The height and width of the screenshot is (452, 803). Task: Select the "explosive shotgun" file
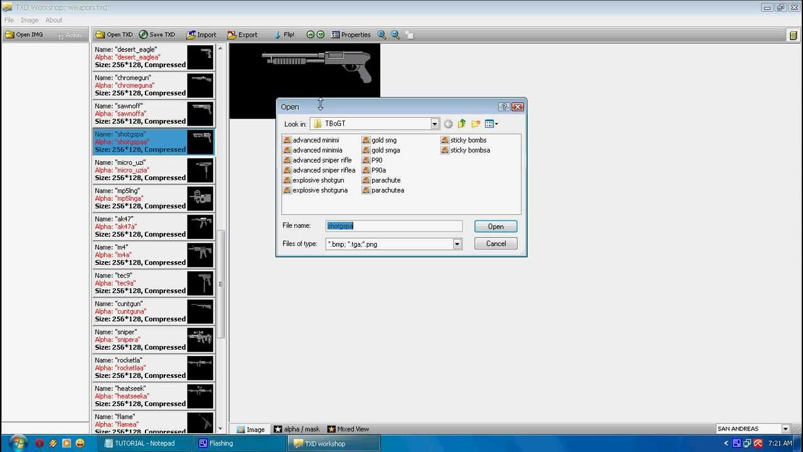point(314,180)
